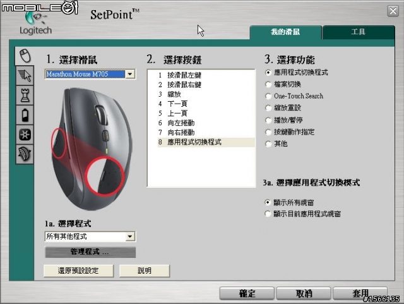Image resolution: width=404 pixels, height=304 pixels.
Task: Click the 管理程式 ... button
Action: (x=90, y=252)
